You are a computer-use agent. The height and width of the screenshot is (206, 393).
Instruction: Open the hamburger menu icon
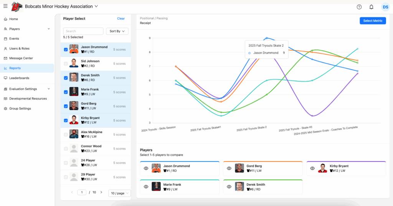pyautogui.click(x=5, y=6)
